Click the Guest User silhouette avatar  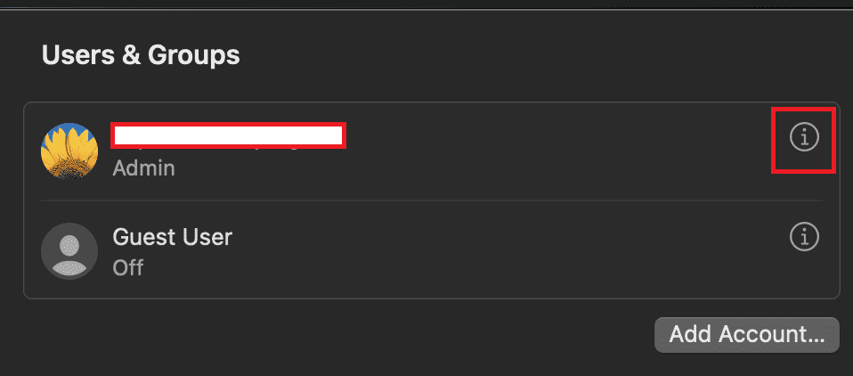click(69, 250)
